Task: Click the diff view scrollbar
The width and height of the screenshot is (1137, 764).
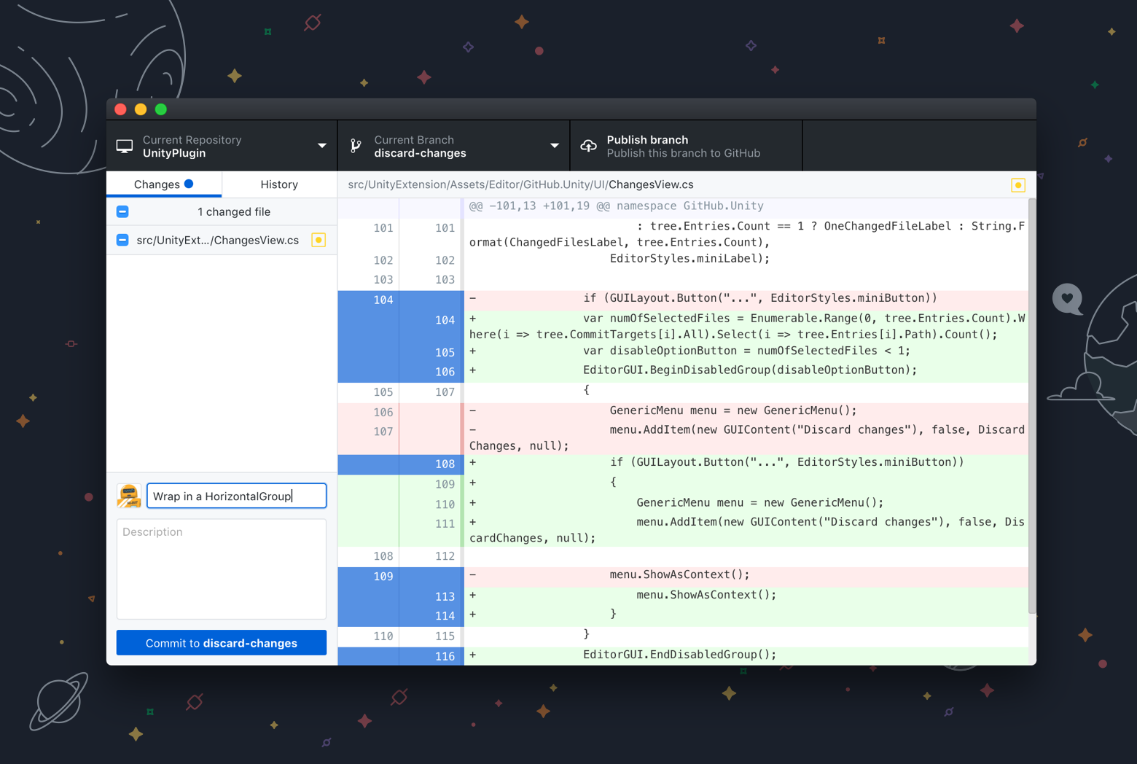Action: 1032,408
